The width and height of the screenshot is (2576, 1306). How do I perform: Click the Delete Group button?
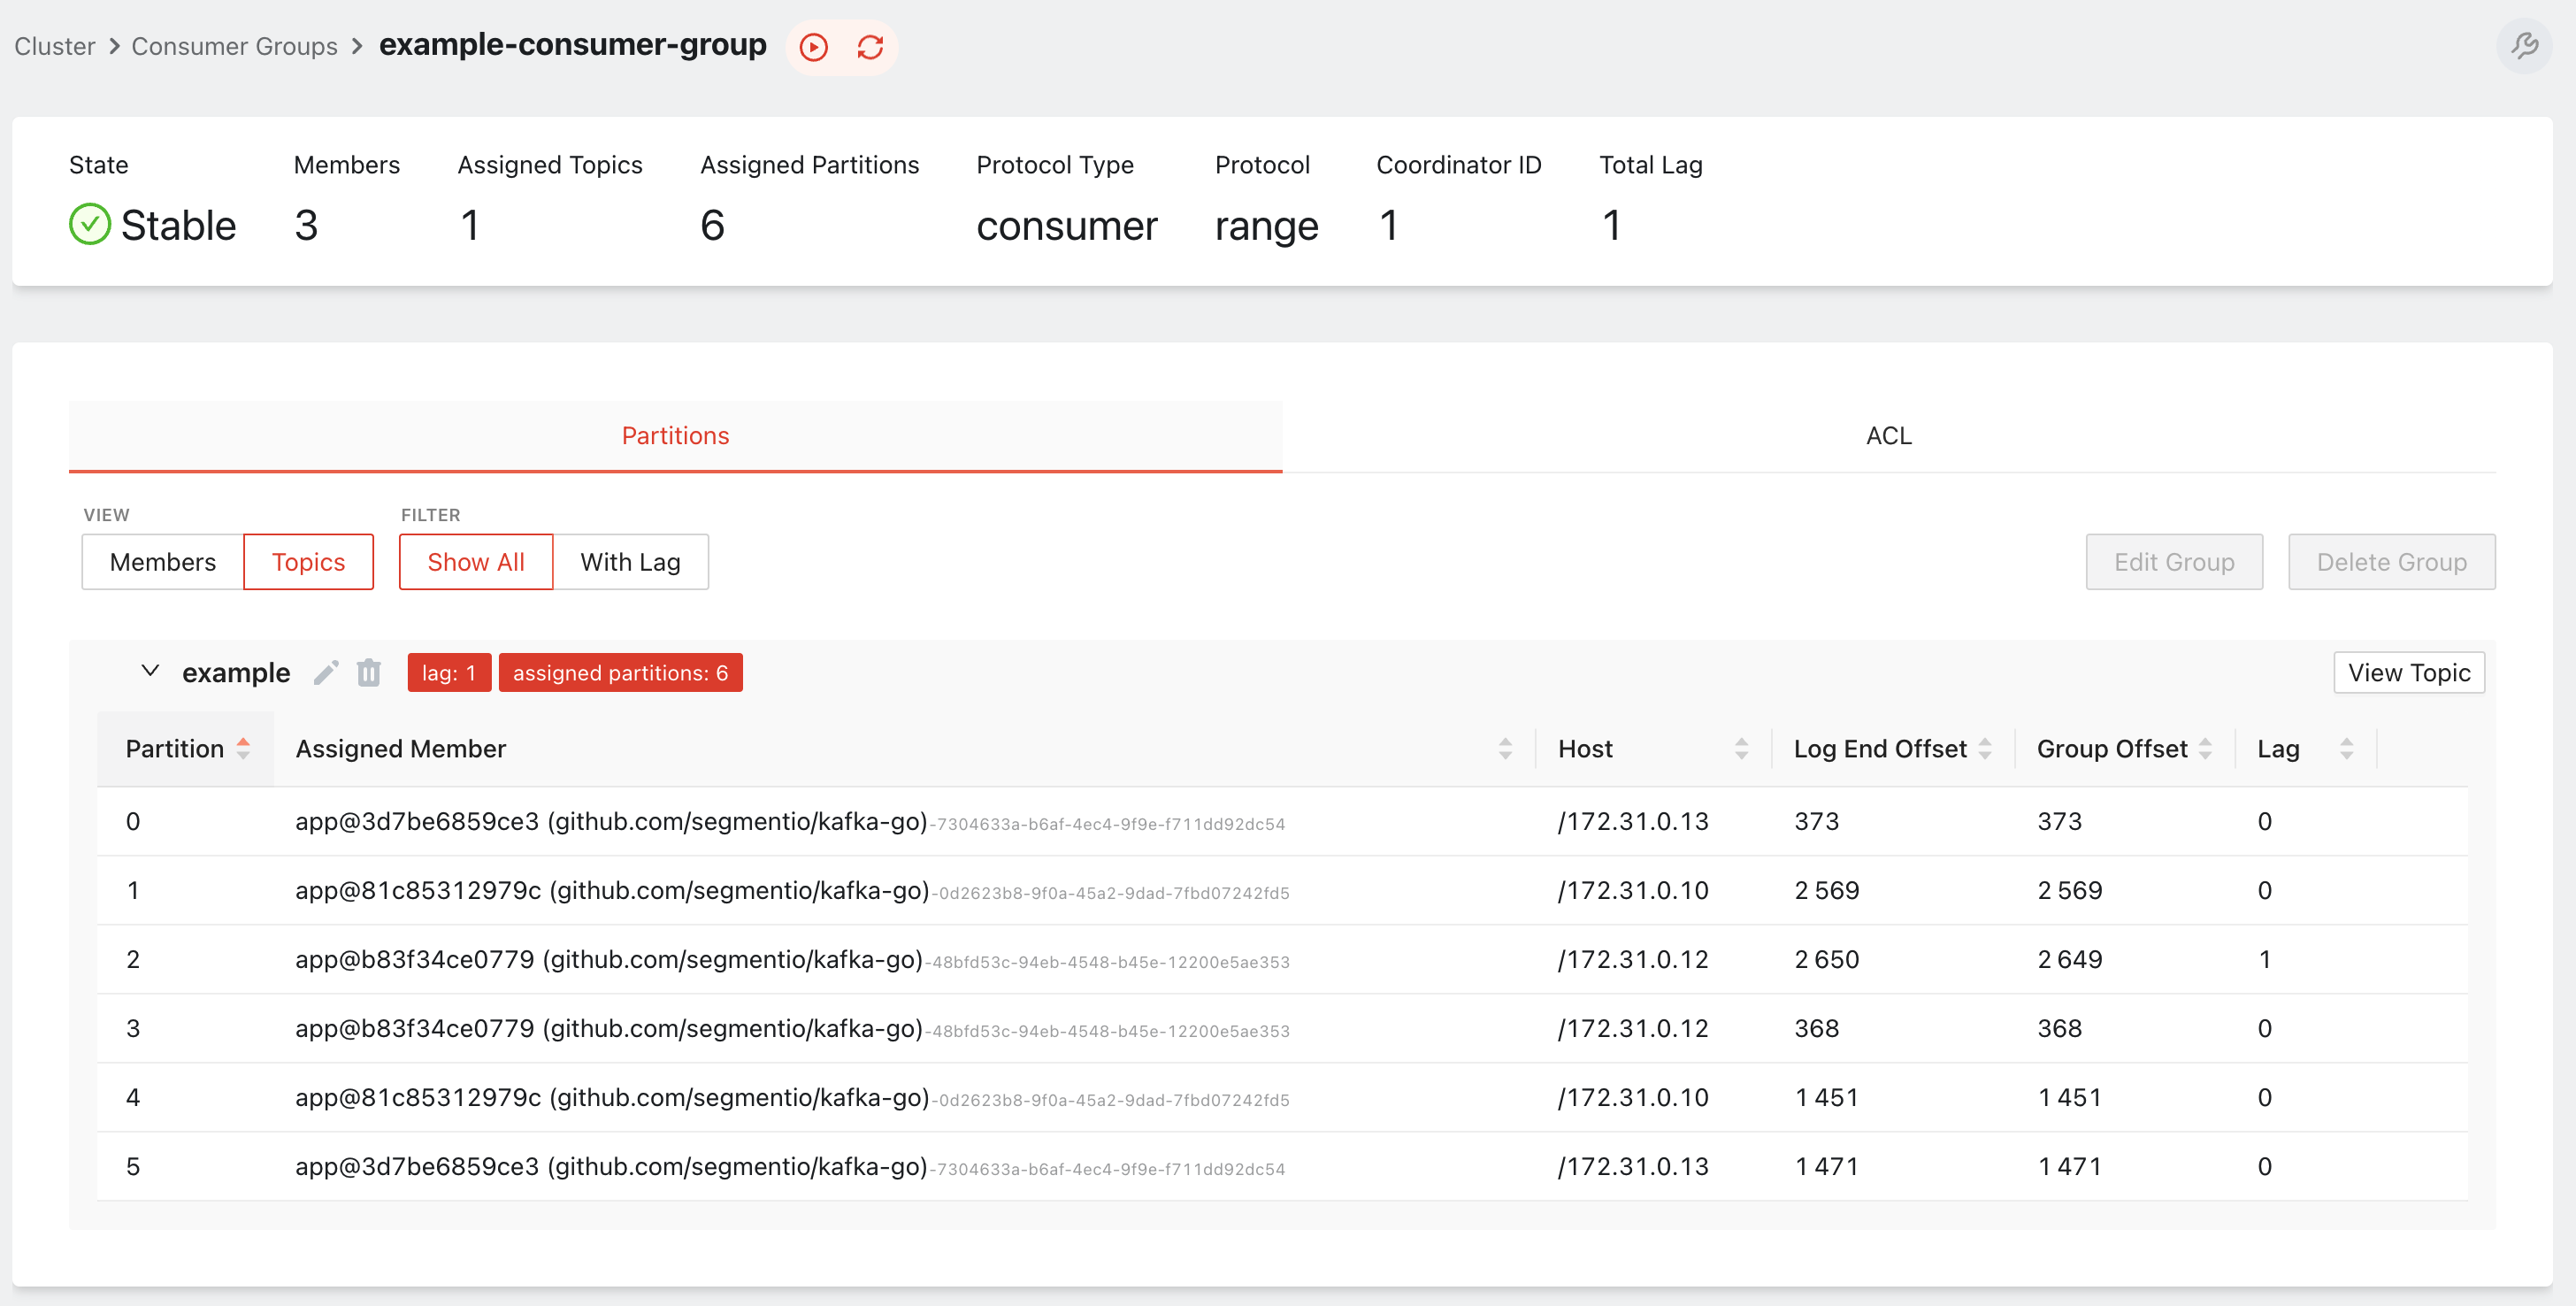tap(2391, 561)
